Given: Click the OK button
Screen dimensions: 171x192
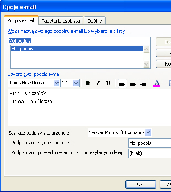Looking at the screenshot, I should (x=141, y=184).
